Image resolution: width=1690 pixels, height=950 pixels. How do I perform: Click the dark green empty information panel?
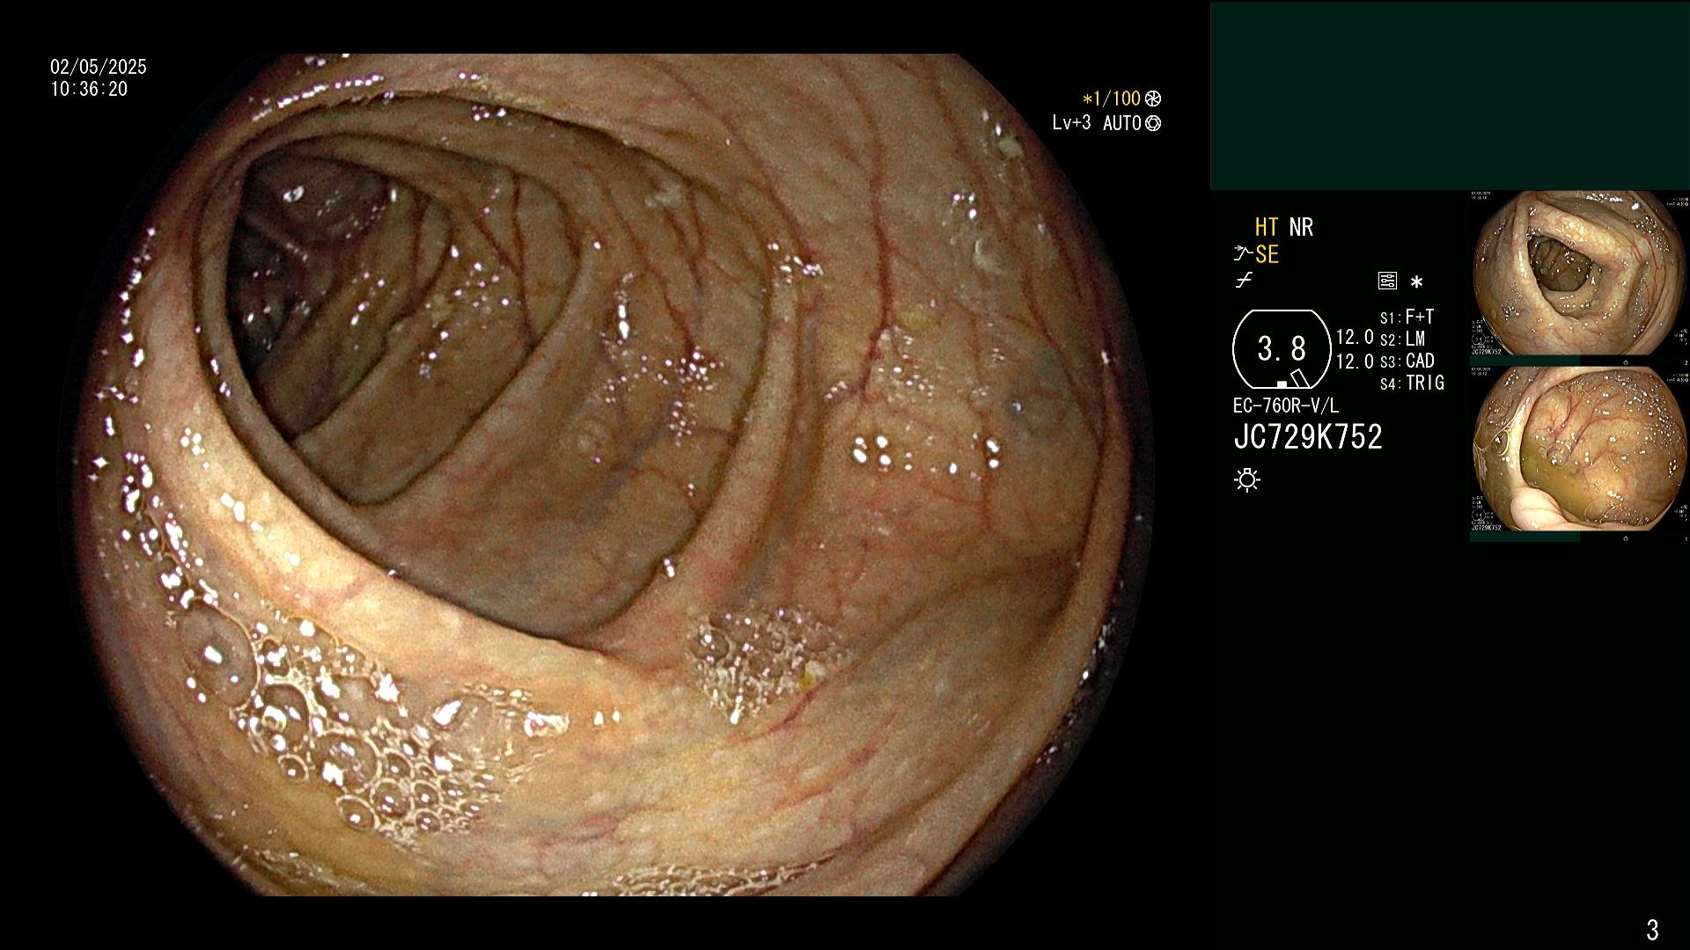pos(1450,96)
